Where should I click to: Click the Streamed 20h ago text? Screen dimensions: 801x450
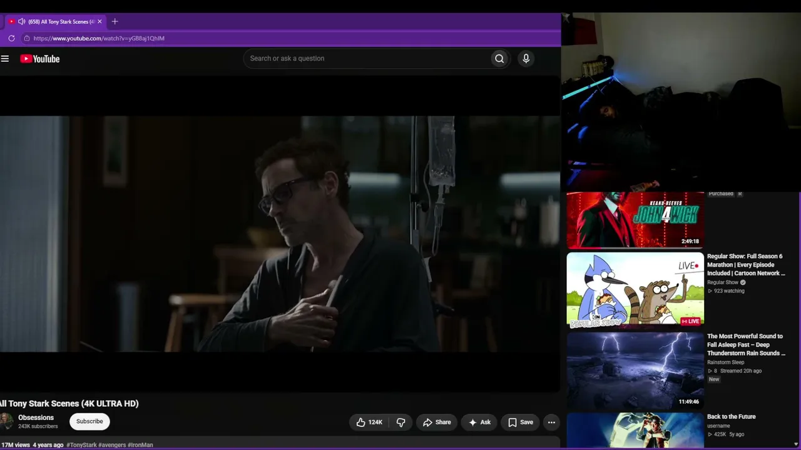(x=740, y=371)
